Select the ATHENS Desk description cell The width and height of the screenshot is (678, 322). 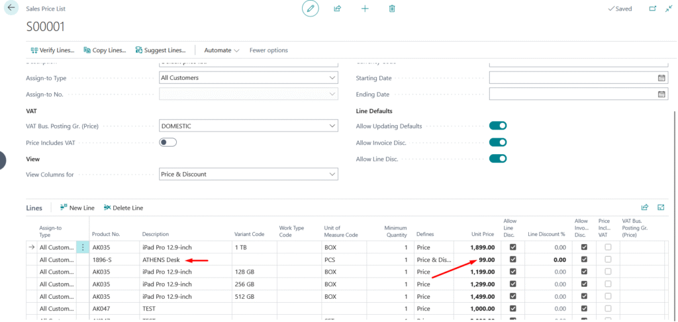pos(161,260)
